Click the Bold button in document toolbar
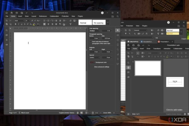Image resolution: width=189 pixels, height=126 pixels. pos(16,24)
